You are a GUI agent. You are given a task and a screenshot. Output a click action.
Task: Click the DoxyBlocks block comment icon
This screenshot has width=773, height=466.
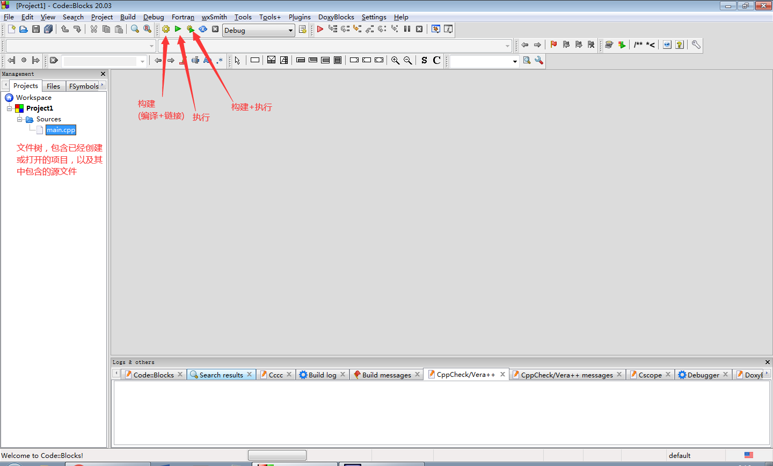[x=637, y=45]
